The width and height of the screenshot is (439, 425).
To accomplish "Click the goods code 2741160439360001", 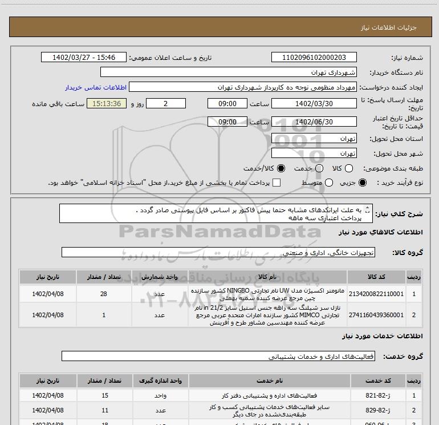I will [376, 315].
